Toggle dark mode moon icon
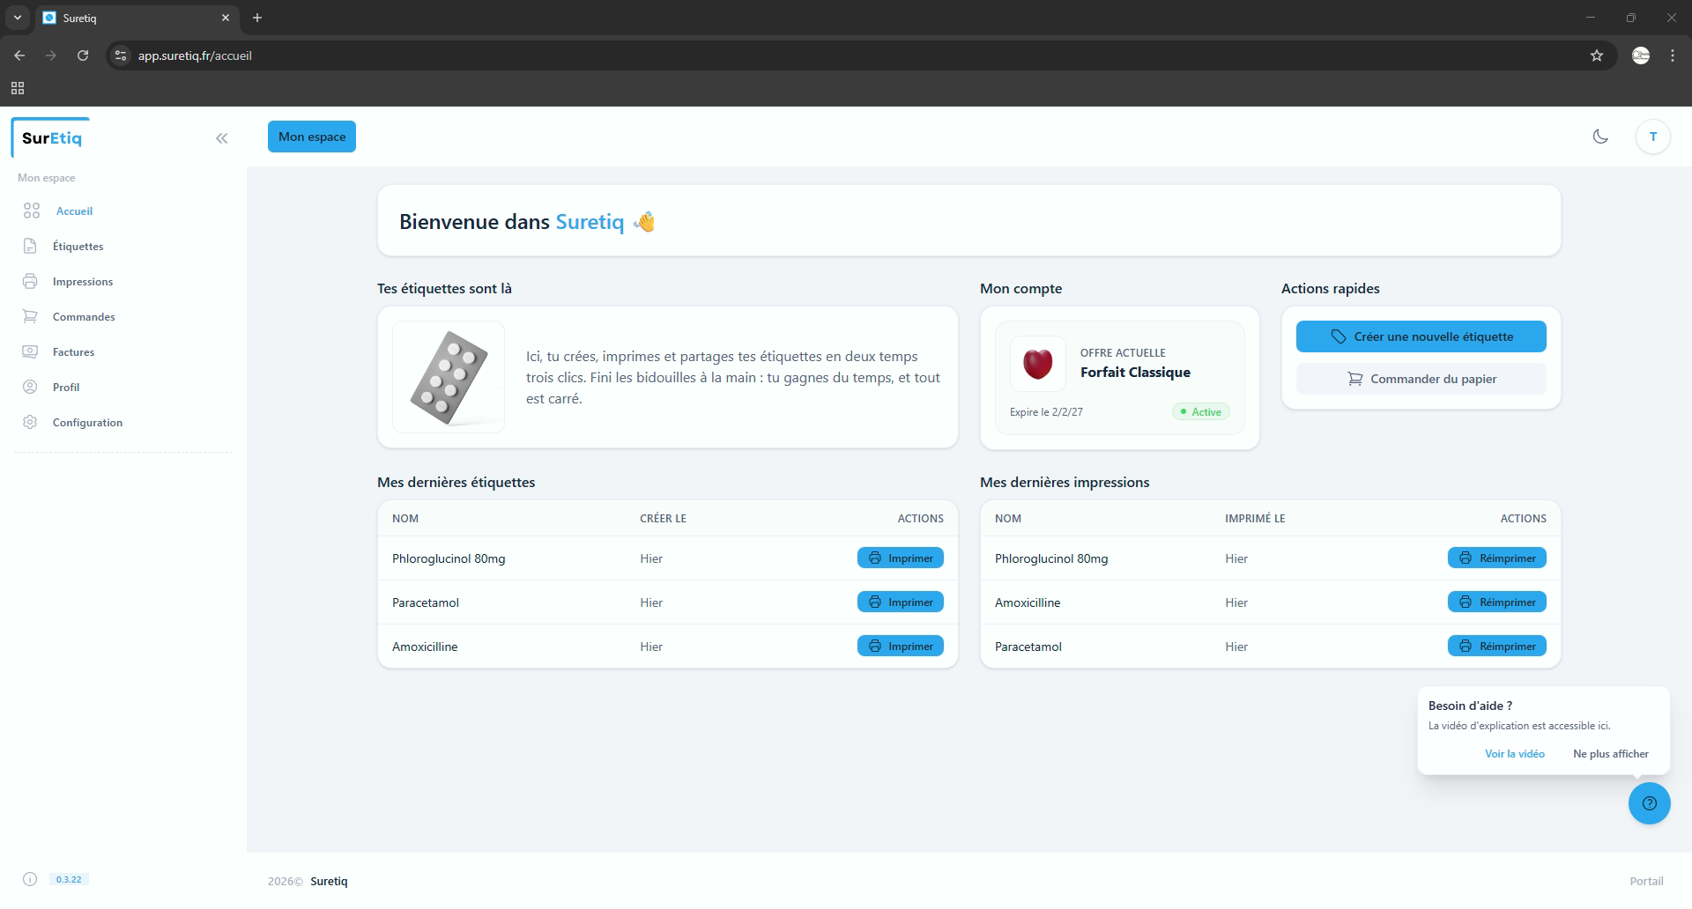The width and height of the screenshot is (1692, 909). pyautogui.click(x=1600, y=137)
